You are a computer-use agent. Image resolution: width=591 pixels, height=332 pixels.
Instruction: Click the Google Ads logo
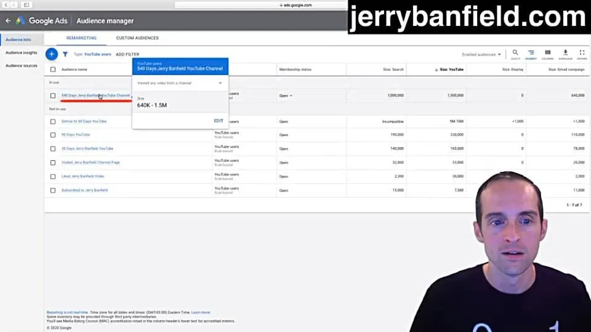20,21
